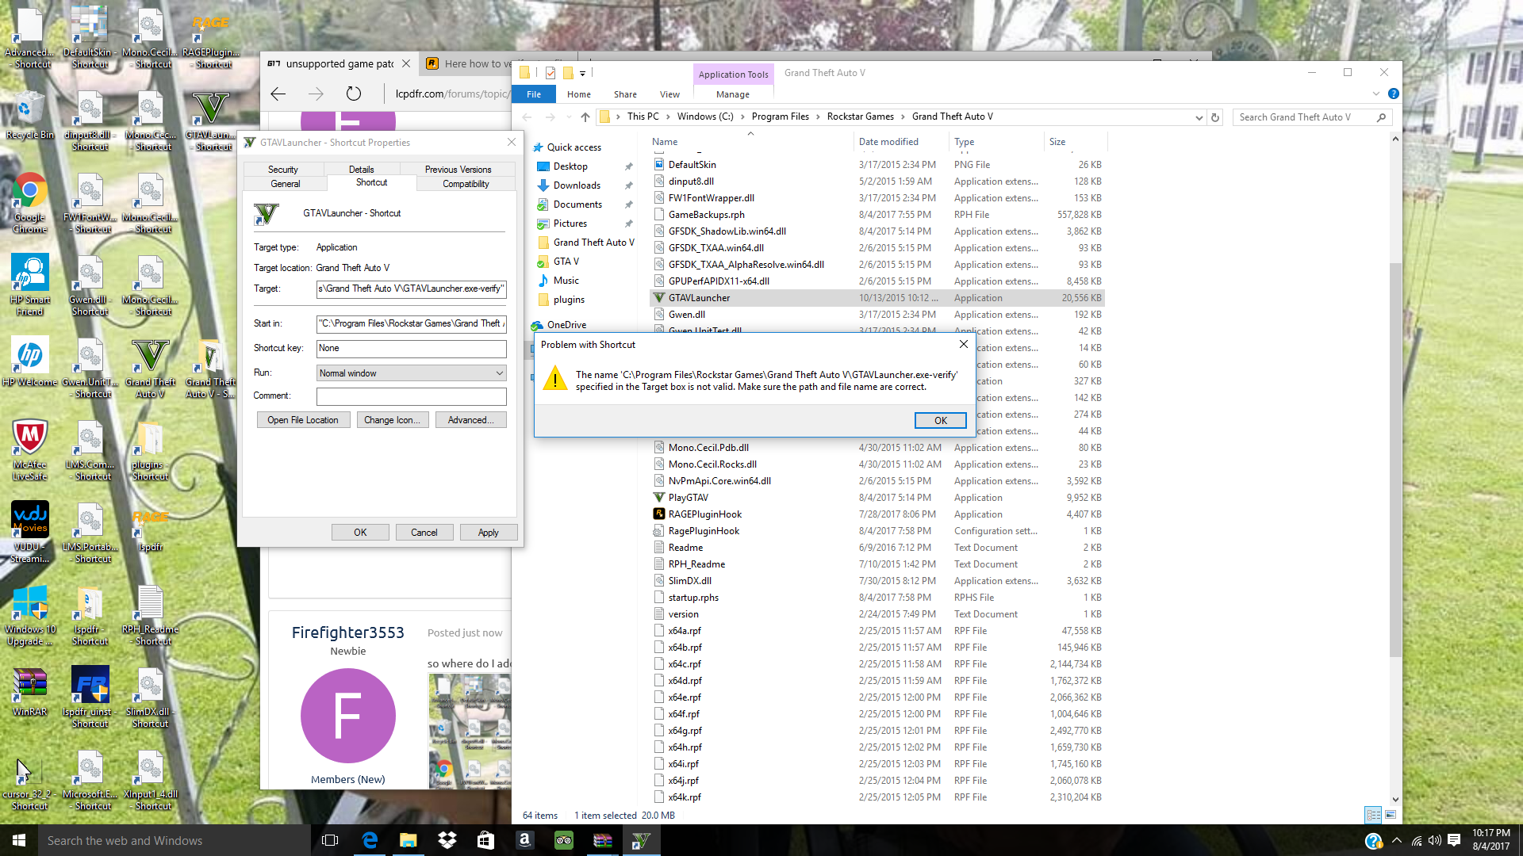Click Dropbox icon in taskbar
The width and height of the screenshot is (1523, 856).
point(447,840)
